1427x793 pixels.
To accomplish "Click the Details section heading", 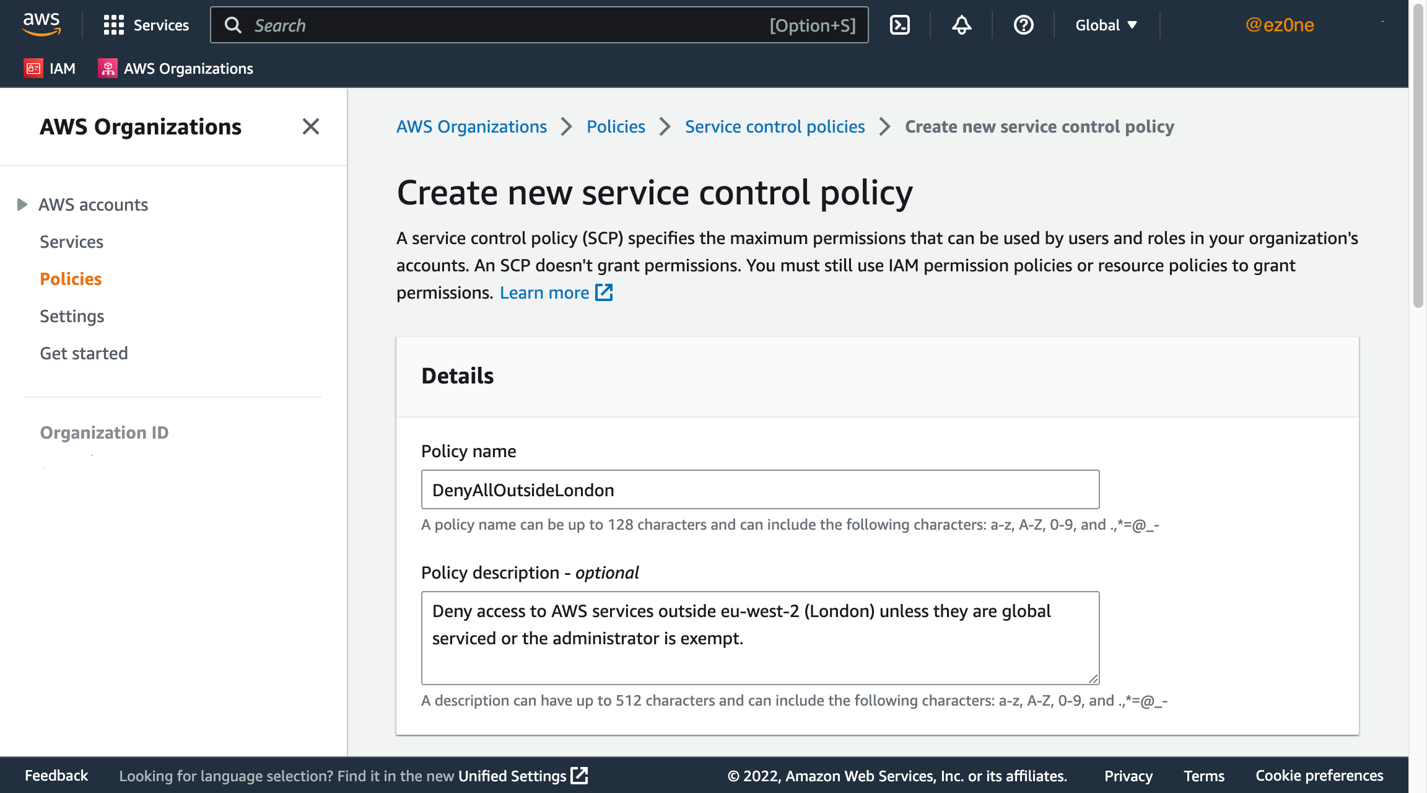I will pos(457,376).
